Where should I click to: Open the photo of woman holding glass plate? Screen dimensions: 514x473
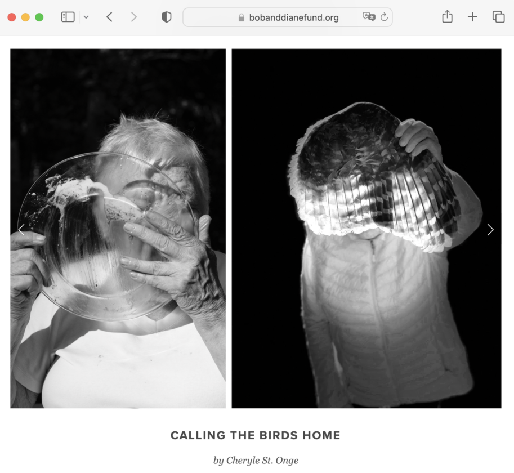point(118,229)
